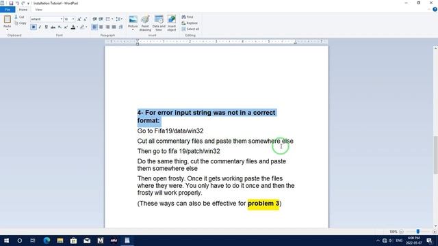This screenshot has height=246, width=438.
Task: Open Microsoft Edge from taskbar
Action: click(x=47, y=241)
